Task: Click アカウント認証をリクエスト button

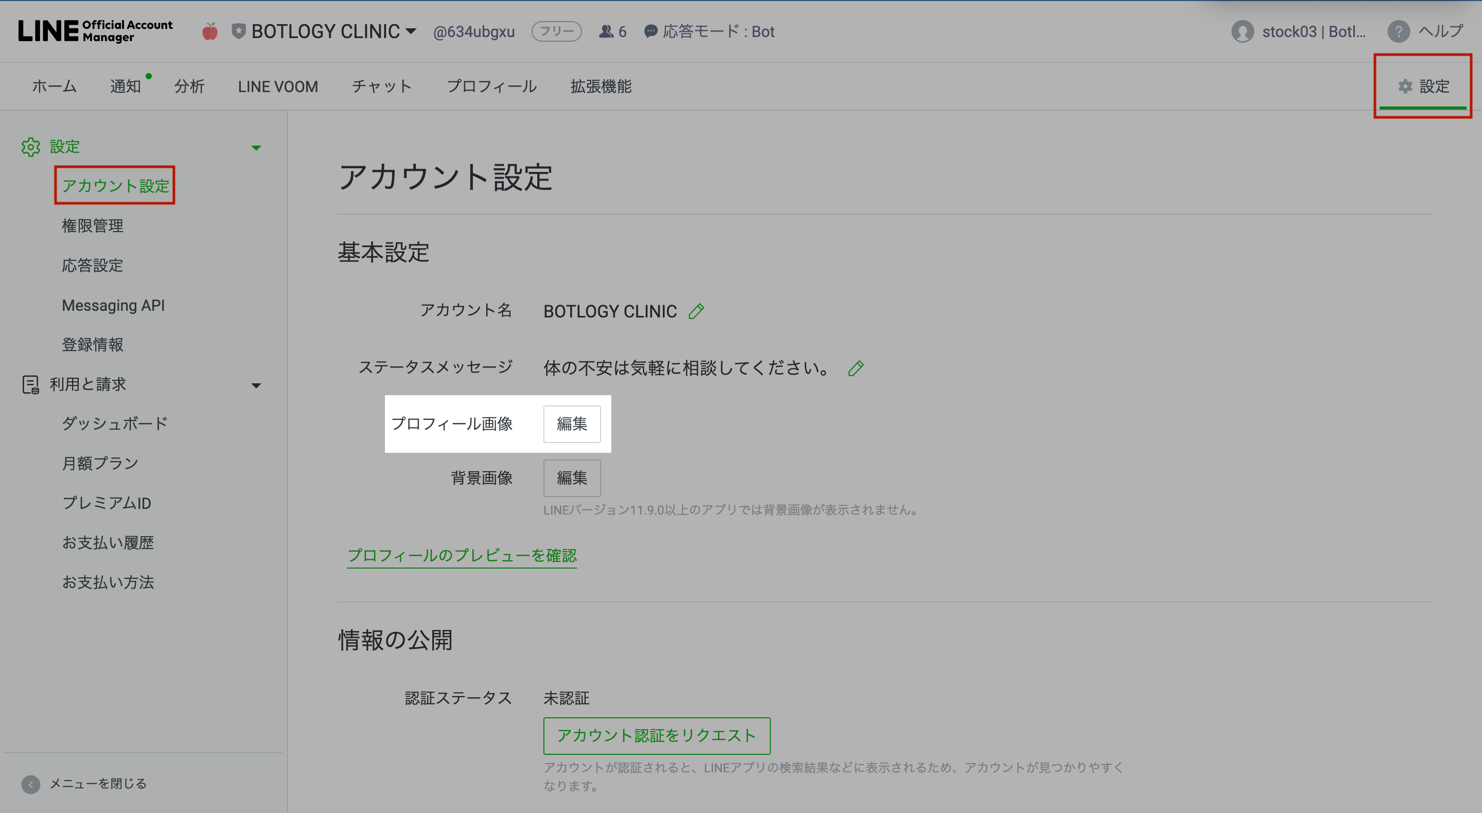Action: point(657,735)
